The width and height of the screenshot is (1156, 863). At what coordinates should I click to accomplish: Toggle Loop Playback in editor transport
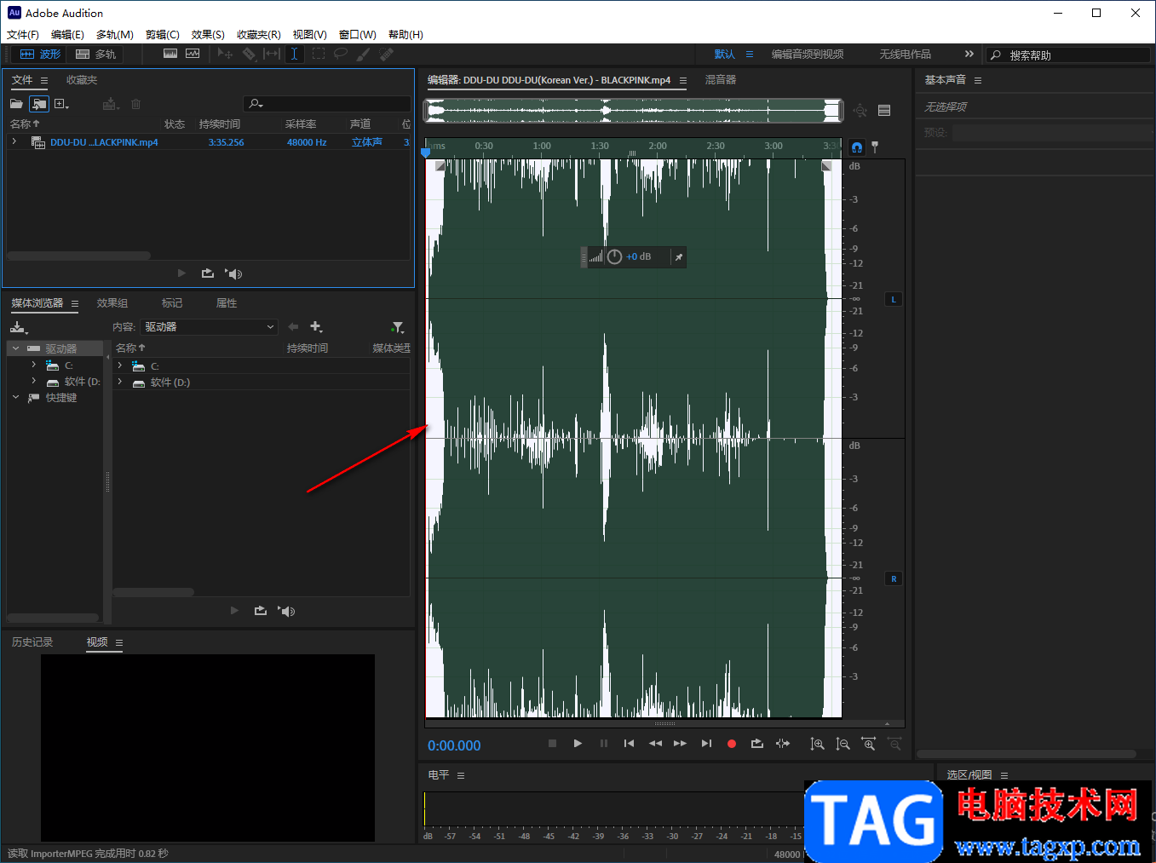(x=757, y=744)
